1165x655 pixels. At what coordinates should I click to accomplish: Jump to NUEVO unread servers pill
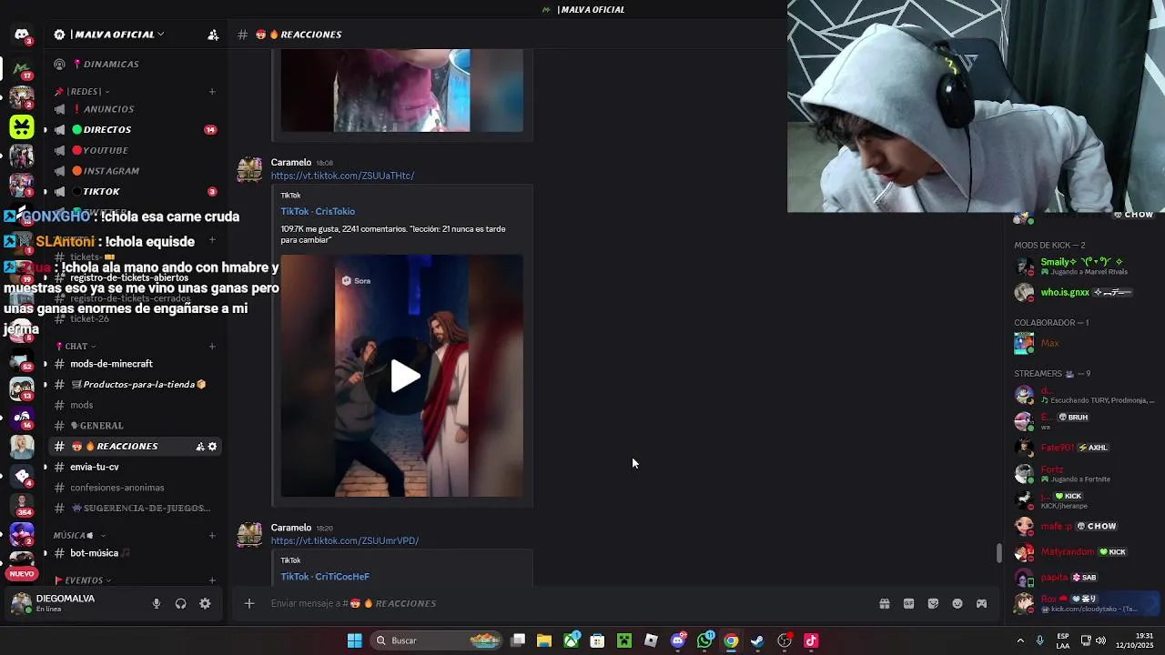tap(21, 574)
